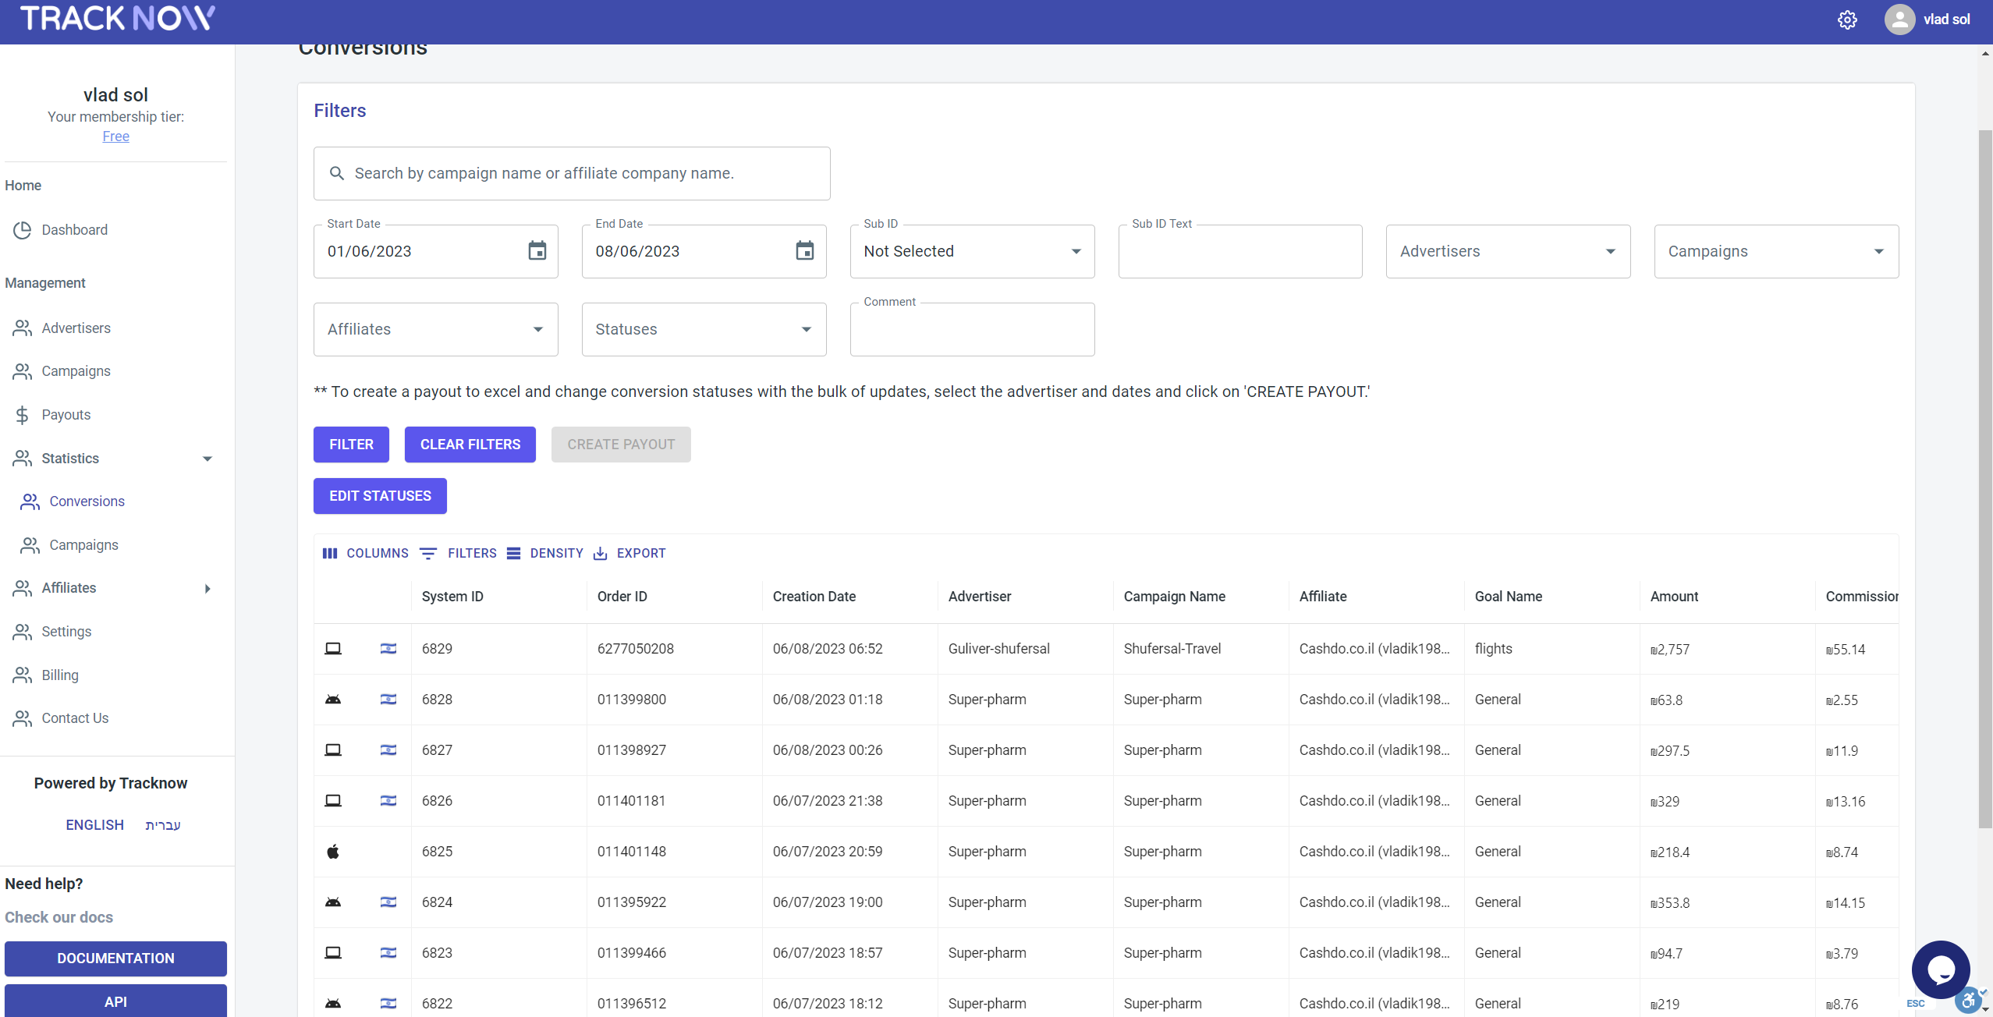Open the Billing page from sidebar
The image size is (1993, 1017).
60,675
